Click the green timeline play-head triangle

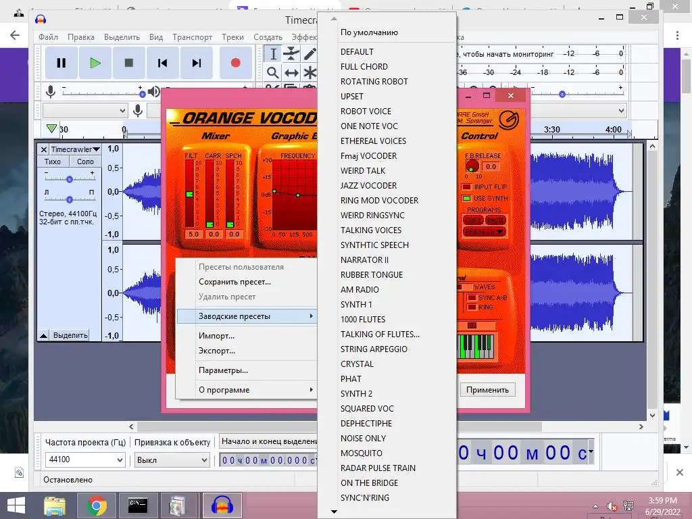pyautogui.click(x=51, y=128)
